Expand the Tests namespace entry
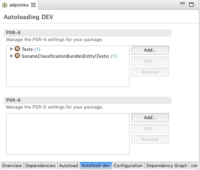Viewport: 200px width, 170px height. [x=11, y=49]
